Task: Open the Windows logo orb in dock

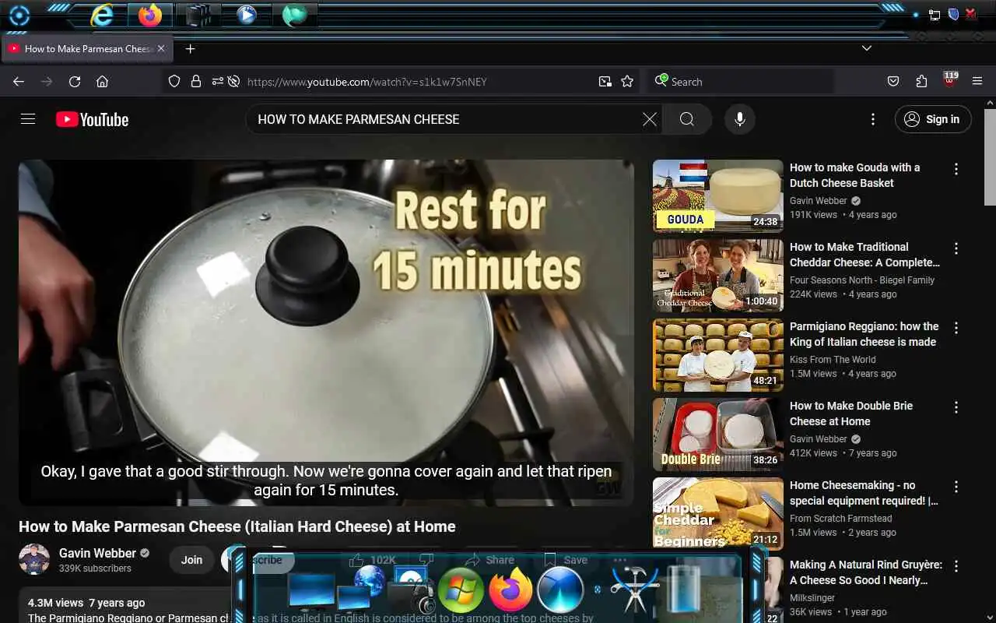Action: click(461, 590)
